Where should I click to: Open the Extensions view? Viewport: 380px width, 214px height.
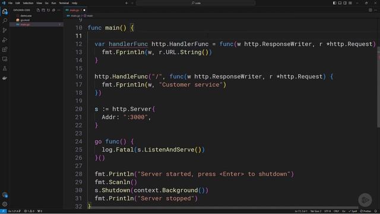pos(5,49)
